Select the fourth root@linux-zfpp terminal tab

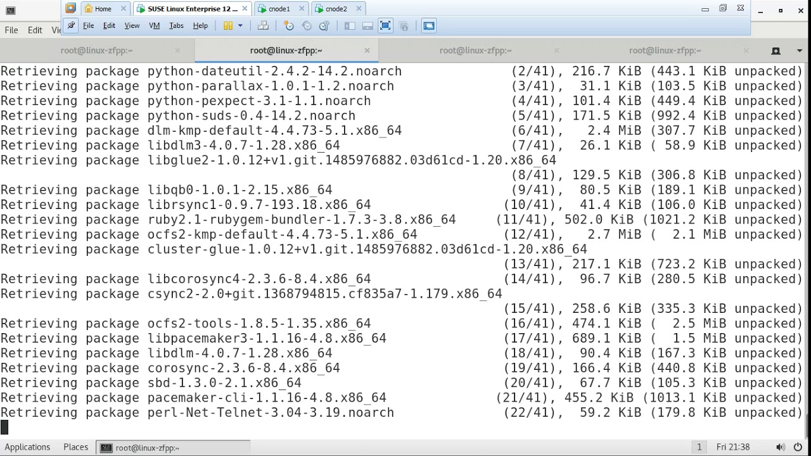click(665, 50)
